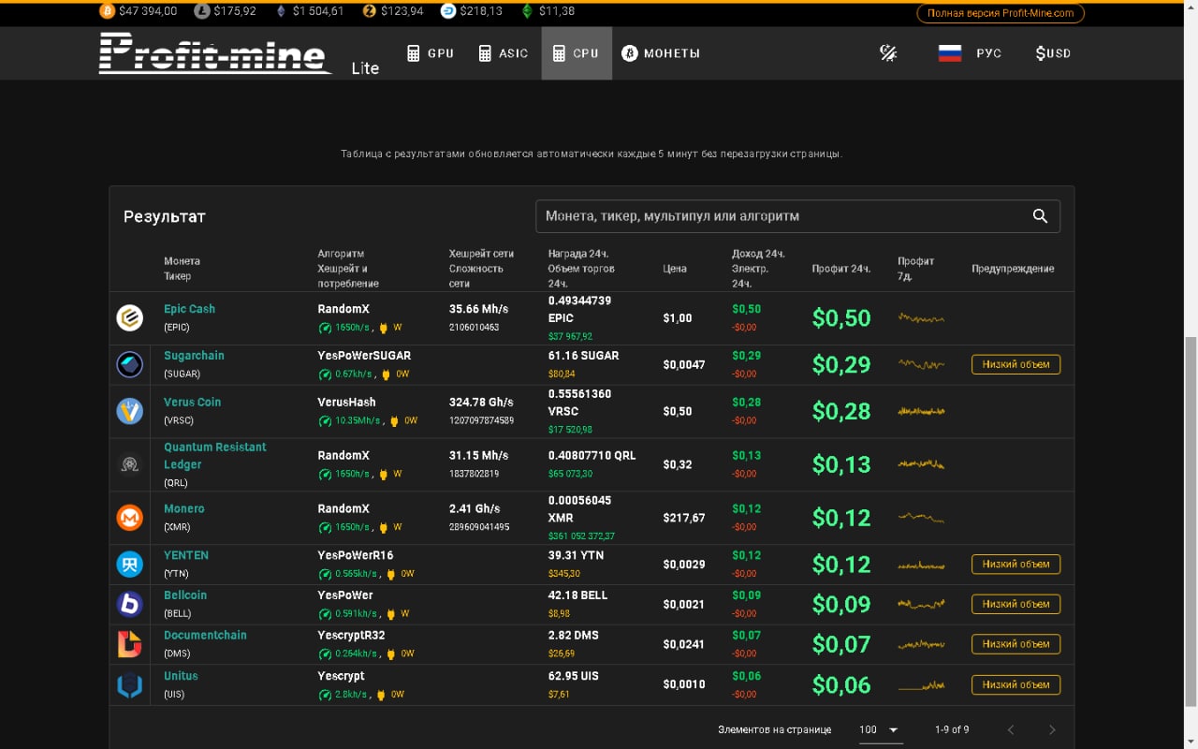Screen dimensions: 1198x749
Task: Click the Unitus coin logo
Action: (129, 685)
